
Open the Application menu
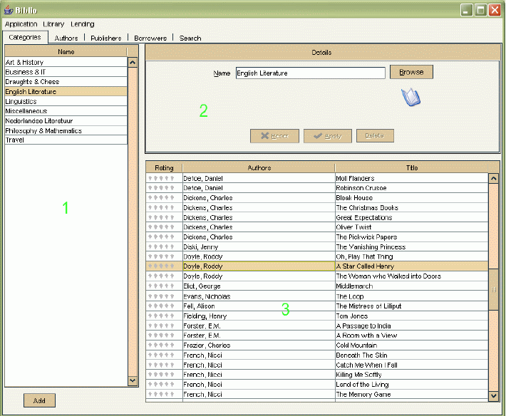(x=21, y=24)
